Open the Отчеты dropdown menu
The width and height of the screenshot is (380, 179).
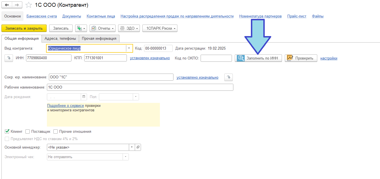click(x=103, y=28)
